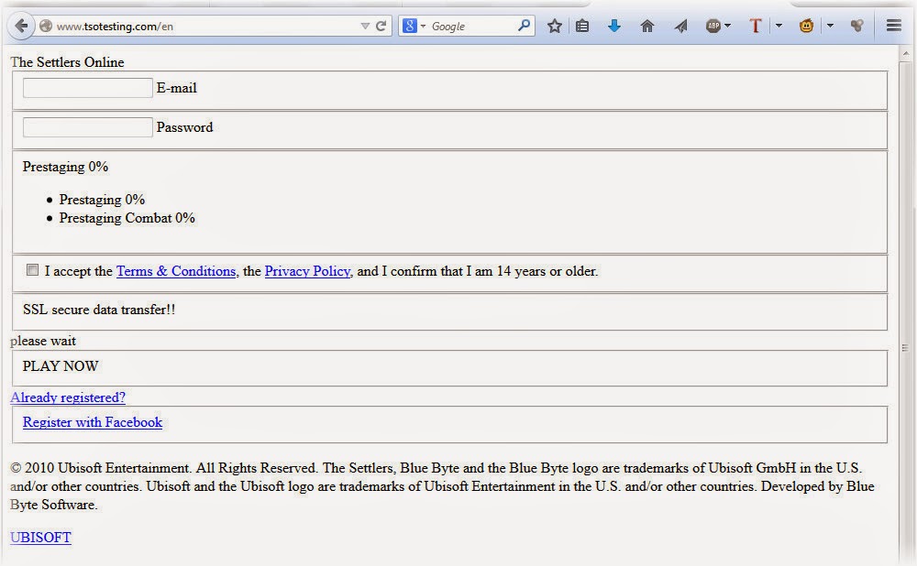Open the Greasemonkey dropdown arrow

pos(830,26)
